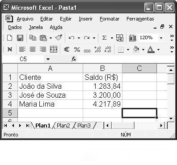Apply thousands separator (000) style
The width and height of the screenshot is (177, 165).
pyautogui.click(x=87, y=51)
